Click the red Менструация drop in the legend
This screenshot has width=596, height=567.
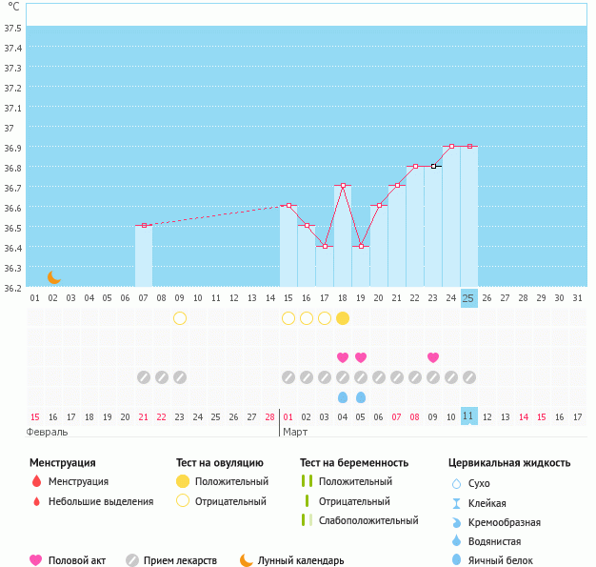click(x=36, y=482)
